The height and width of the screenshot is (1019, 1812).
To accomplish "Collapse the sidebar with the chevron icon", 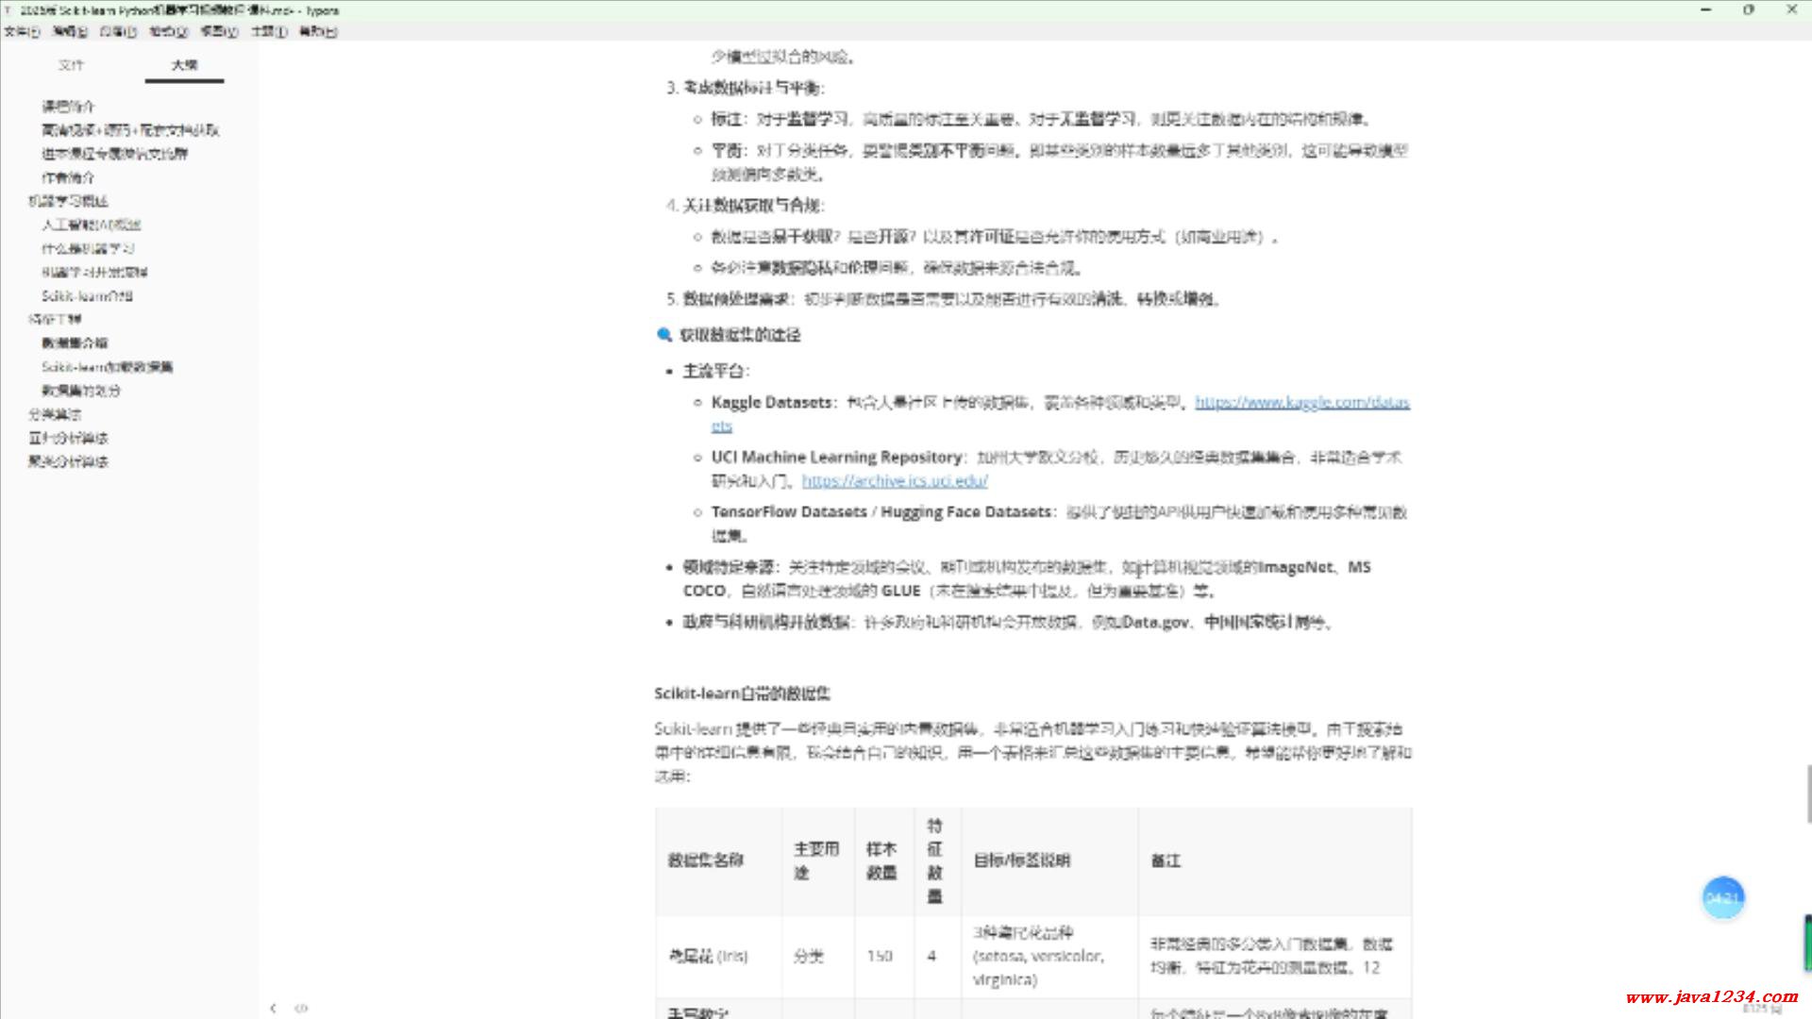I will (x=273, y=1008).
